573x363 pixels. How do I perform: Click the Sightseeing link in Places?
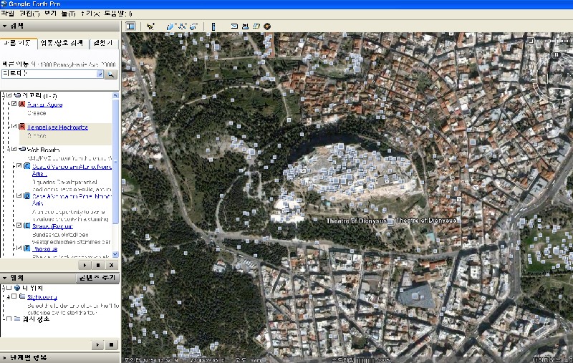click(x=42, y=296)
